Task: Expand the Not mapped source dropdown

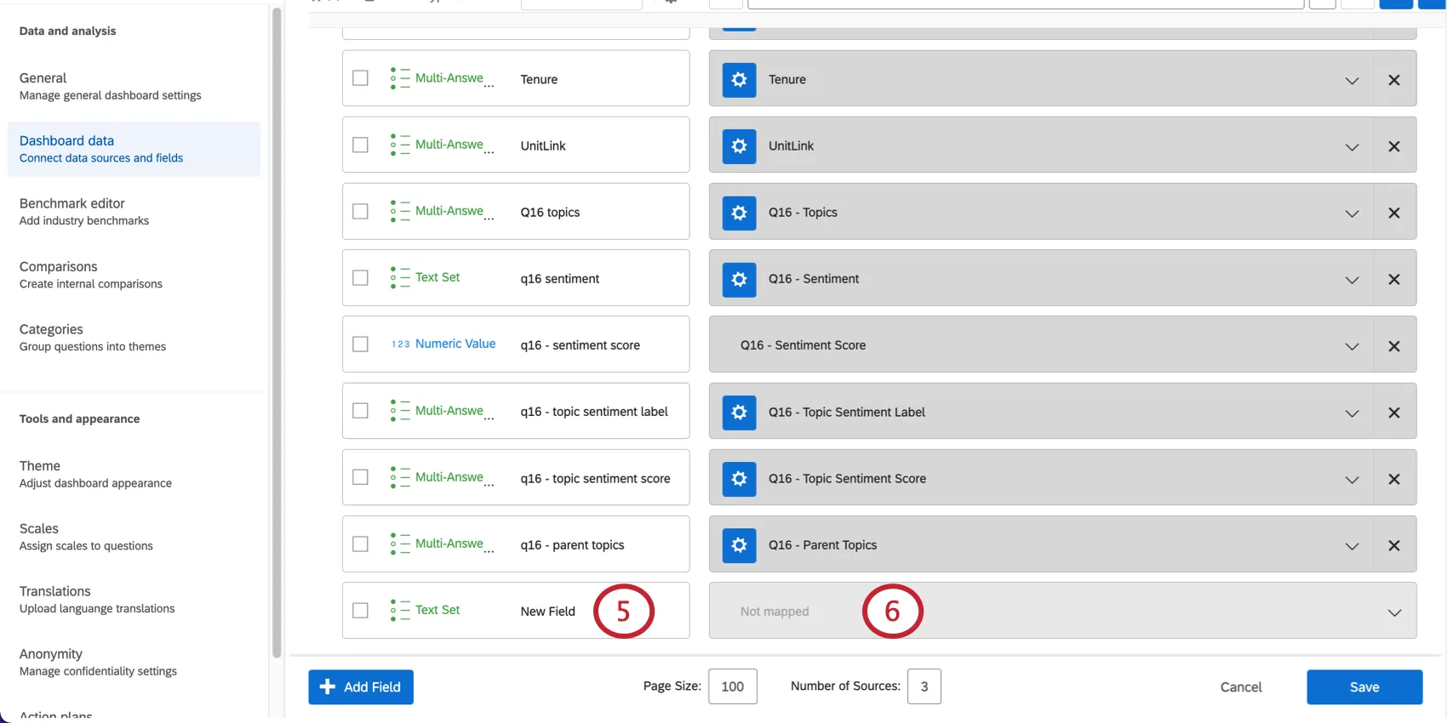Action: pos(1393,612)
